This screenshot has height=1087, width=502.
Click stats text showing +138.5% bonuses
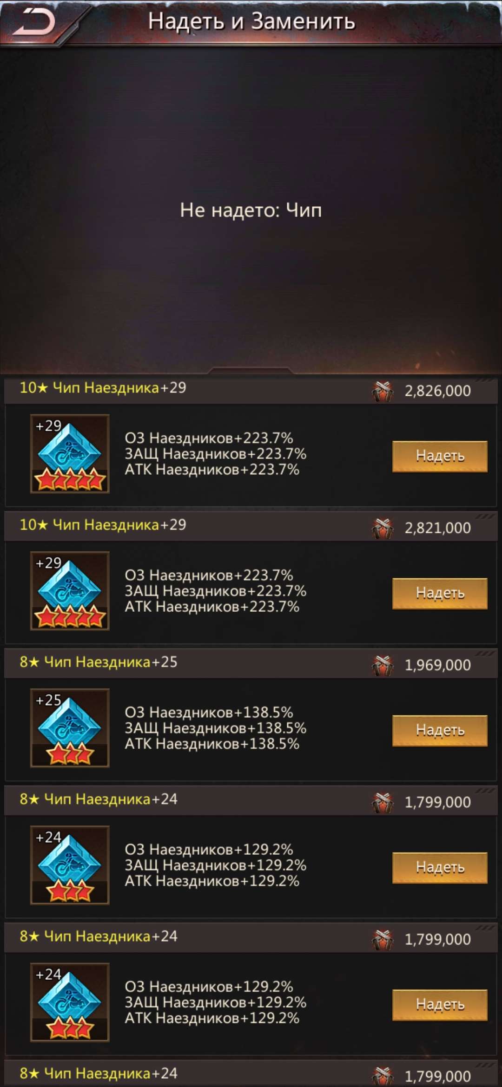(x=215, y=728)
